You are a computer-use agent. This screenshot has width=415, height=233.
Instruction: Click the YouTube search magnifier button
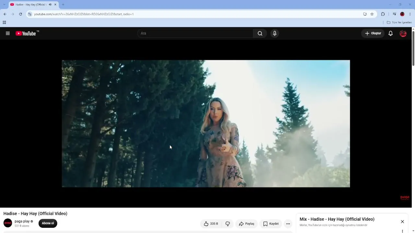pyautogui.click(x=260, y=33)
